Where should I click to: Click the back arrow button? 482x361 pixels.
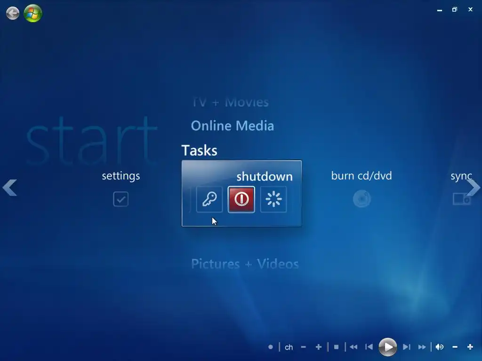pyautogui.click(x=13, y=13)
